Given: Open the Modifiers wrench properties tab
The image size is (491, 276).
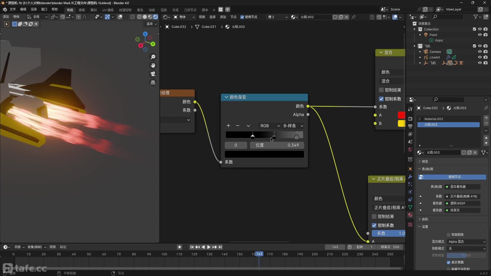Looking at the screenshot, I should pos(410,177).
